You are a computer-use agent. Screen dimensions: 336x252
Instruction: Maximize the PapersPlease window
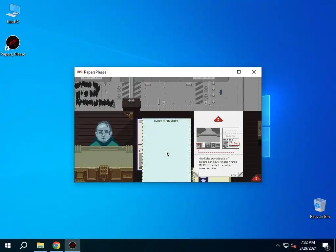[x=239, y=72]
